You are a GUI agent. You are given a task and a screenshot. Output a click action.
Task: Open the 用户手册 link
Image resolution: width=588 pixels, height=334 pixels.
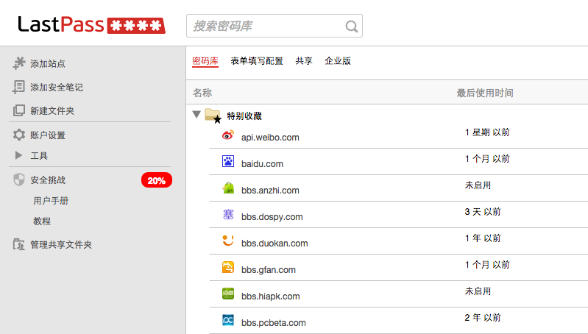51,201
